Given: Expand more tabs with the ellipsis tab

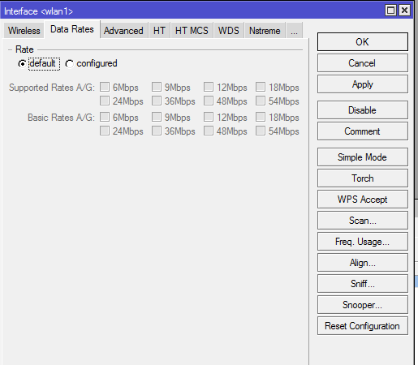Looking at the screenshot, I should (294, 31).
